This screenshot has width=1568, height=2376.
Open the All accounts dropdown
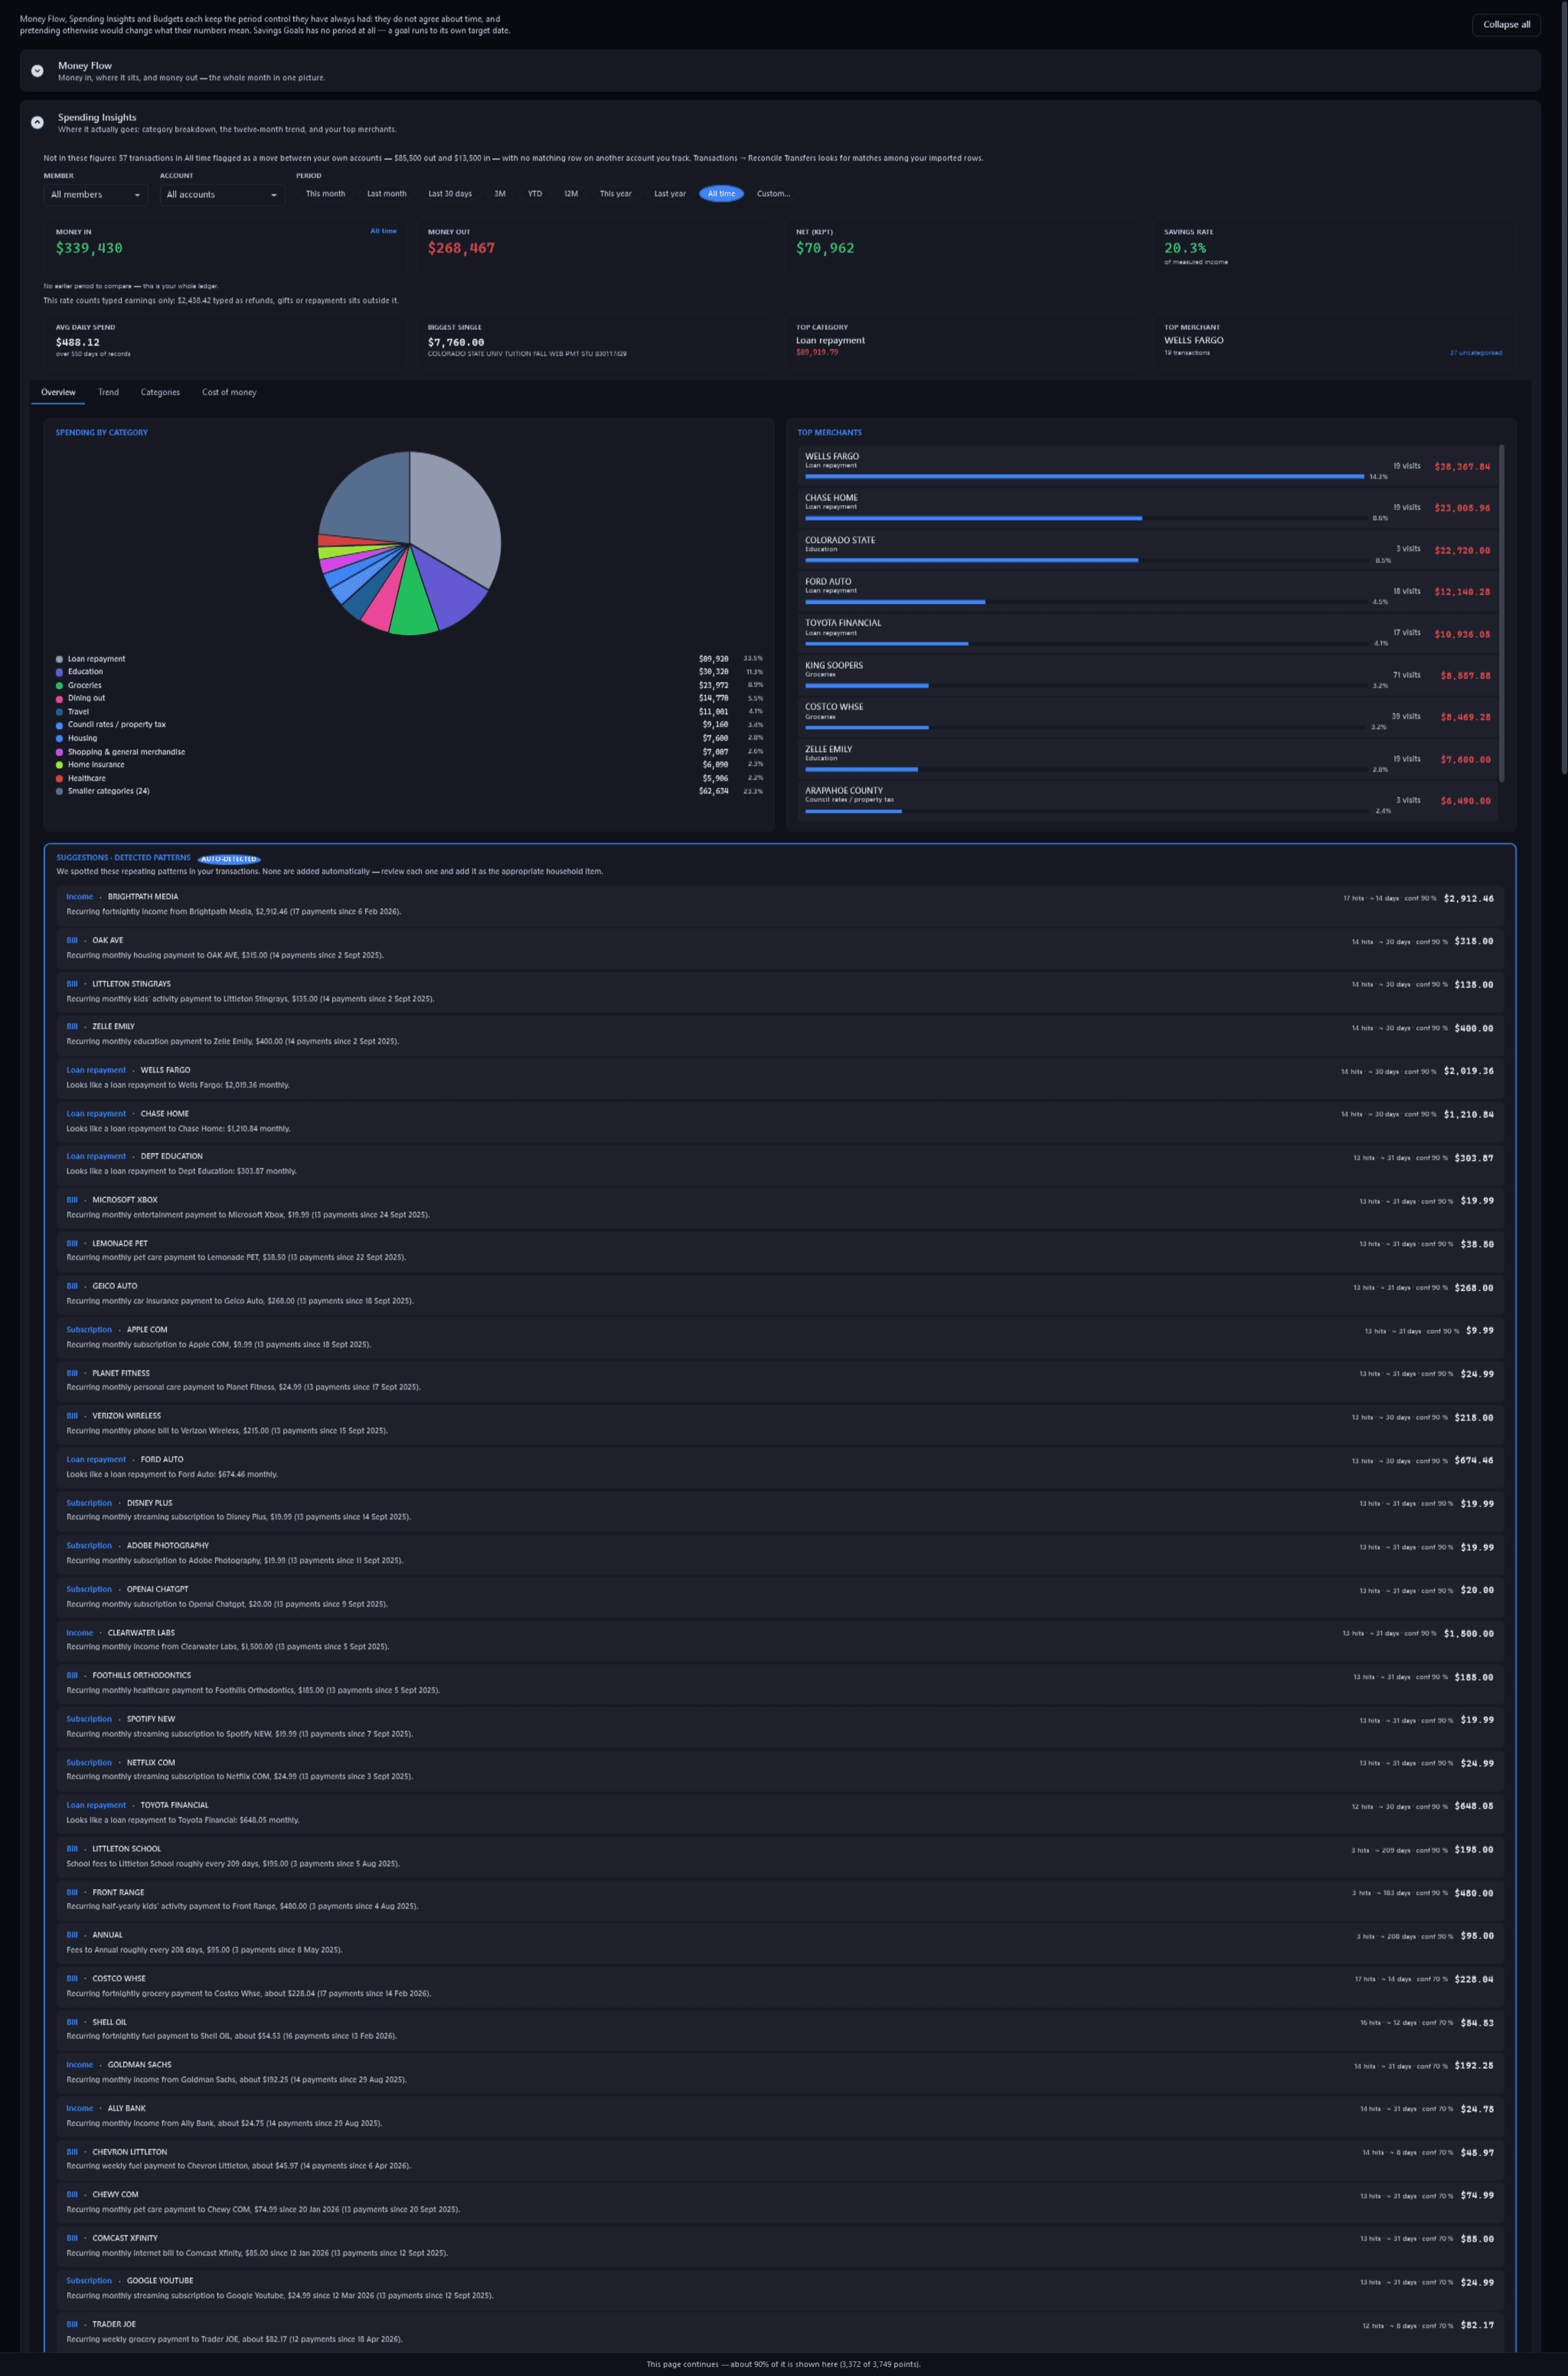(222, 195)
